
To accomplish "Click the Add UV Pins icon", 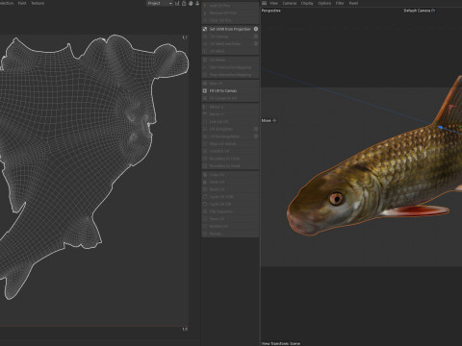I will coord(205,6).
